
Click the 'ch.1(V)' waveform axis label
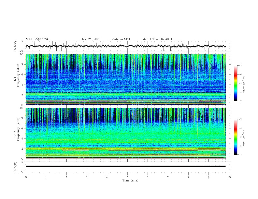click(16, 46)
